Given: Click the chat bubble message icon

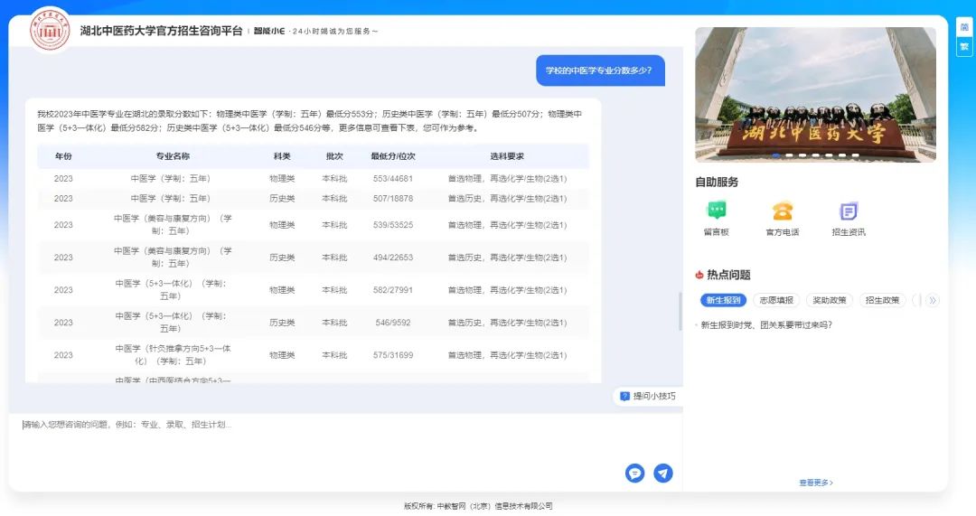Looking at the screenshot, I should [x=635, y=473].
